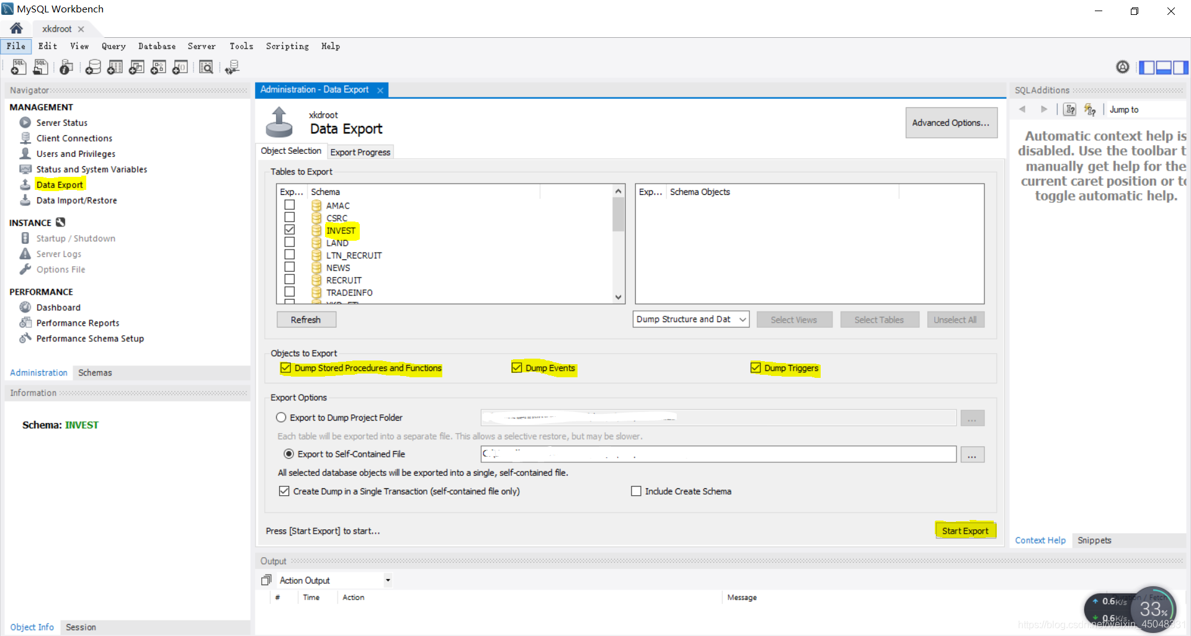Browse for self-contained file path

pyautogui.click(x=972, y=455)
